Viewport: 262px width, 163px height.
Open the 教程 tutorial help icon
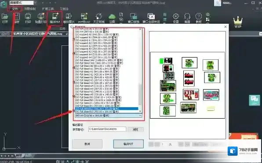(199, 18)
